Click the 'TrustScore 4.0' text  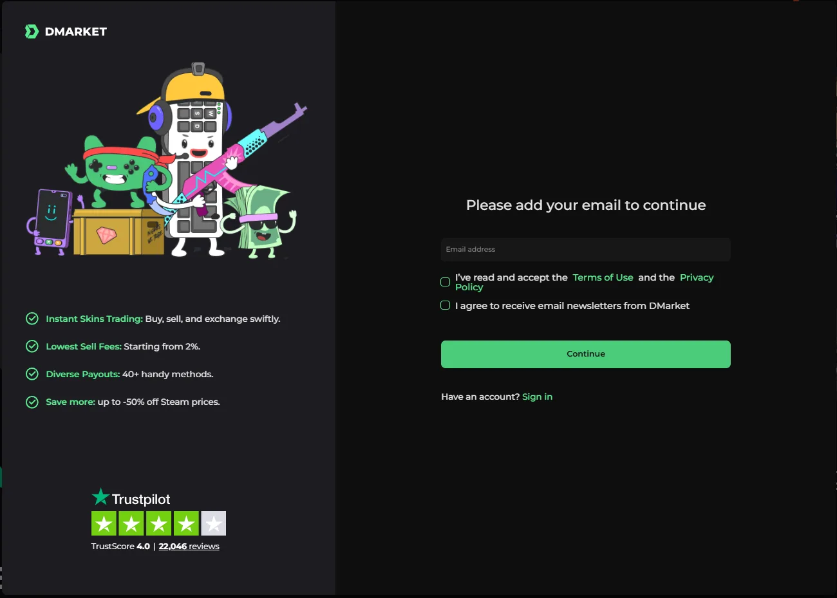pos(120,546)
